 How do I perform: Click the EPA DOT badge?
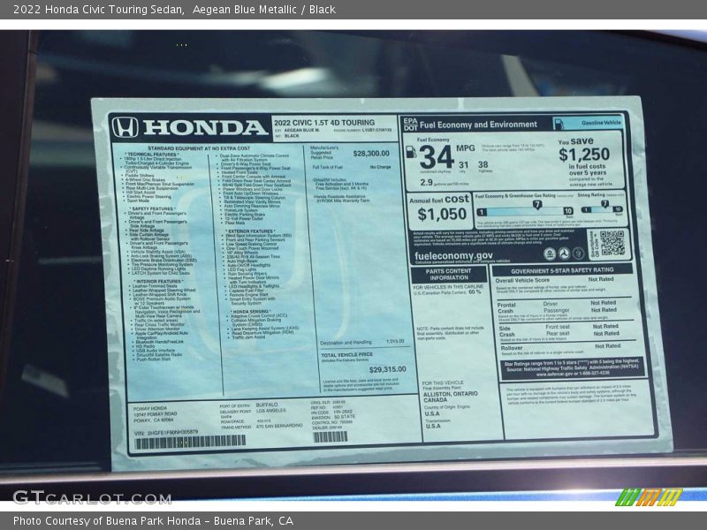pyautogui.click(x=410, y=124)
